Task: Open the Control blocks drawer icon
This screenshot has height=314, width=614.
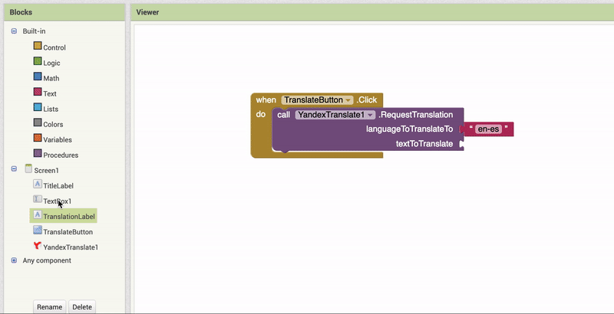Action: tap(38, 46)
